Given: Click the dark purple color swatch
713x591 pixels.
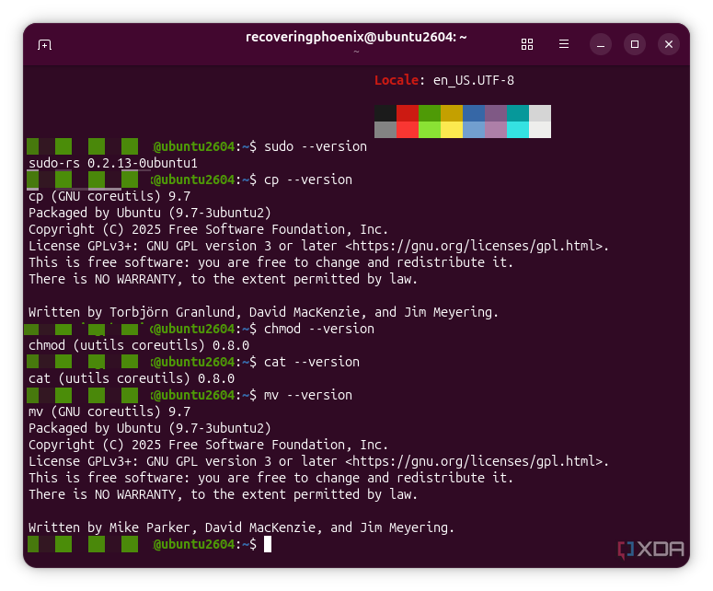Looking at the screenshot, I should 496,113.
